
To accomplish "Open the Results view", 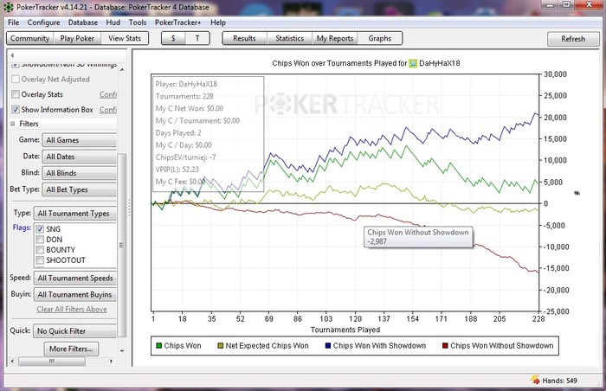I will (x=245, y=38).
